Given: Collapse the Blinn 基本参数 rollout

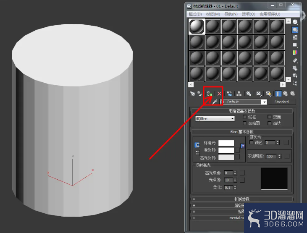Looking at the screenshot, I should [242, 132].
